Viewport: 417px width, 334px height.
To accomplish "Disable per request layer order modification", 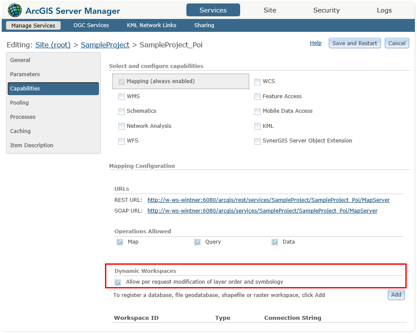I will (x=117, y=282).
